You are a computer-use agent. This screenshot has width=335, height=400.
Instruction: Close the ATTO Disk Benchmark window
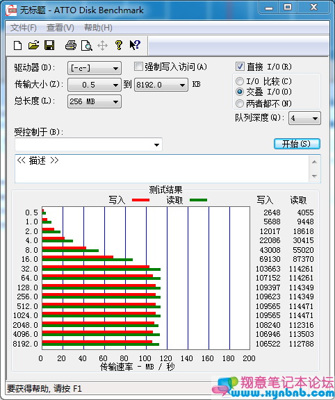[314, 8]
